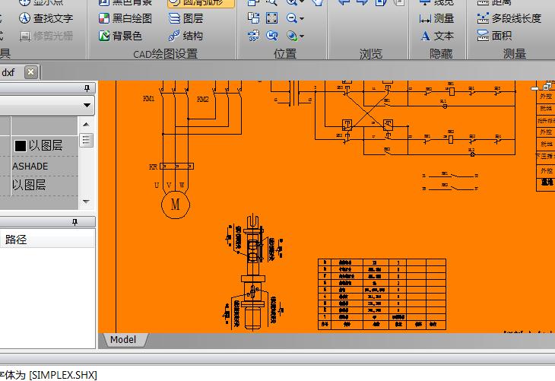This screenshot has width=555, height=381.
Task: Click the Measure (测量) tool in the hide group
Action: pos(436,18)
